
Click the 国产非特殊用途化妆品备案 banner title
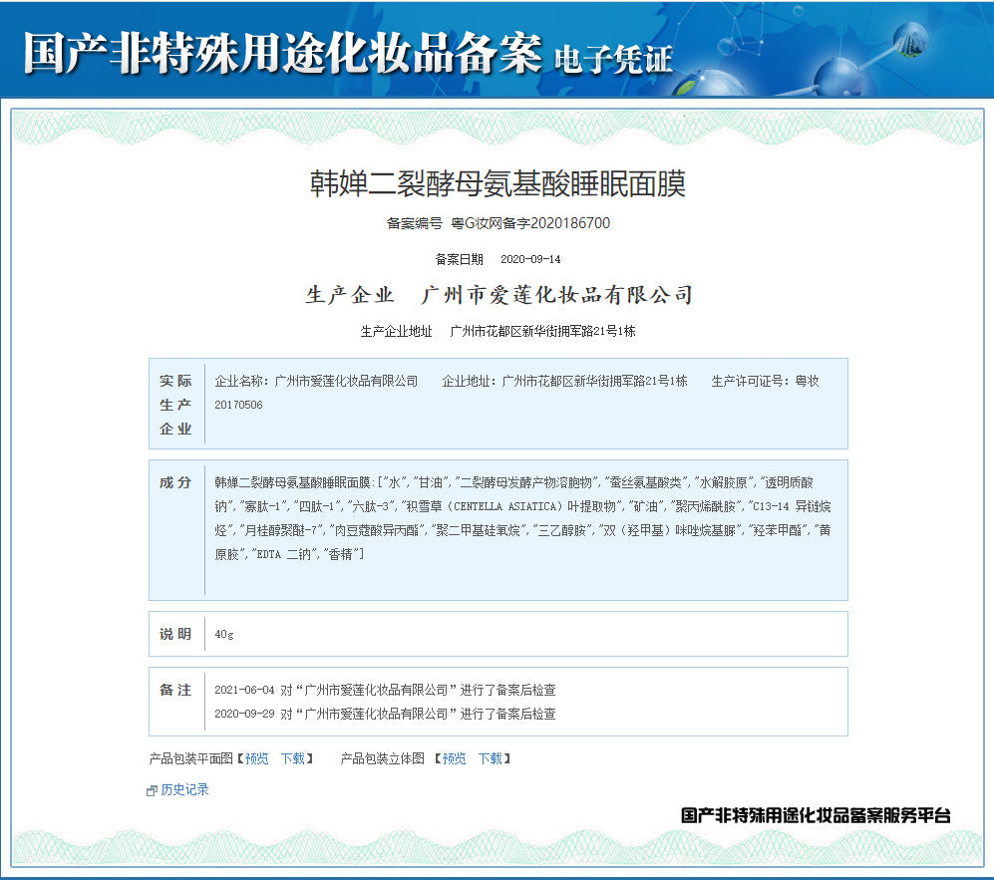click(282, 52)
